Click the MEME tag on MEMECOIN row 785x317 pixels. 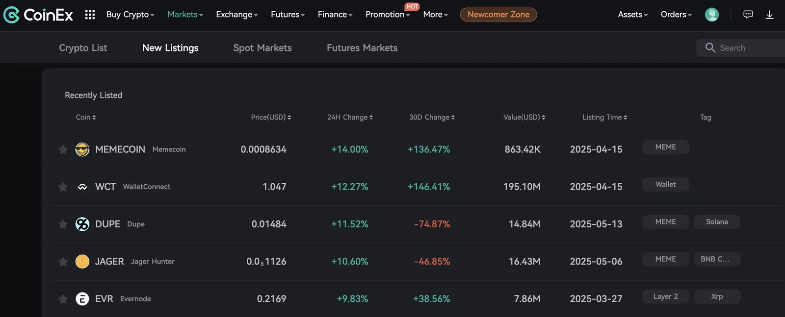tap(666, 147)
